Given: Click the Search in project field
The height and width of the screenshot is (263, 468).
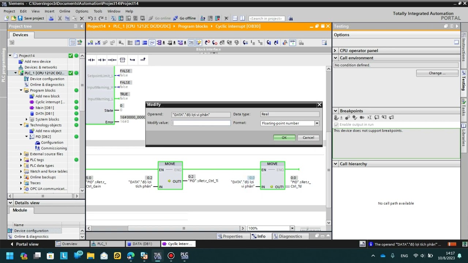Looking at the screenshot, I should tap(267, 18).
